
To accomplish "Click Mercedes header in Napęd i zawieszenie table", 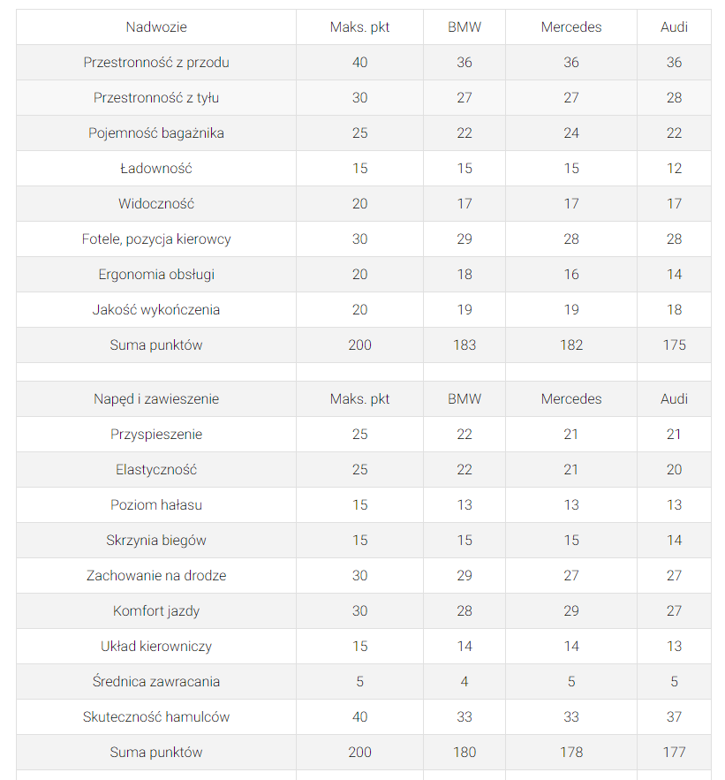I will pos(571,399).
